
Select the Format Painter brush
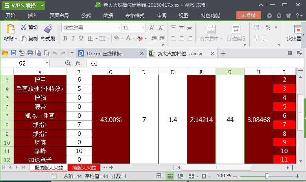coord(48,29)
